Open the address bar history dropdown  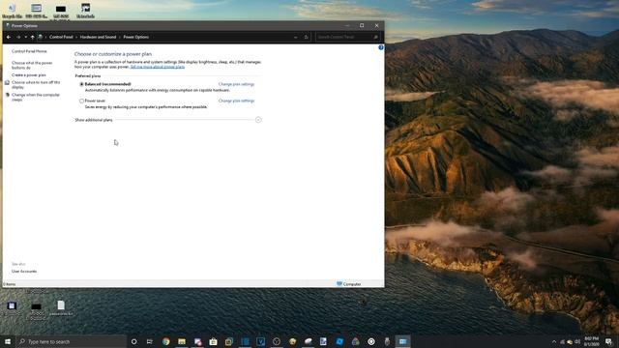tap(296, 37)
